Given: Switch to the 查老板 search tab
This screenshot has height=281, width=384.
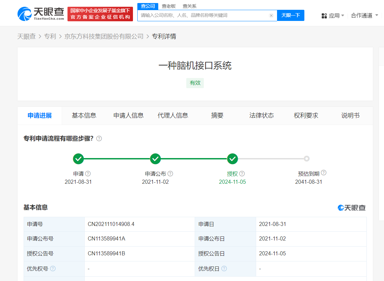Looking at the screenshot, I should click(x=169, y=6).
